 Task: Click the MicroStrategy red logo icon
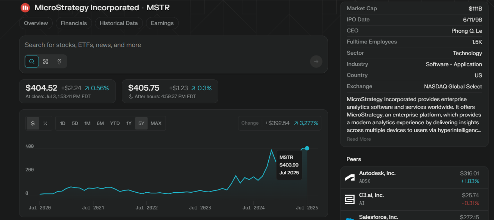click(x=25, y=7)
